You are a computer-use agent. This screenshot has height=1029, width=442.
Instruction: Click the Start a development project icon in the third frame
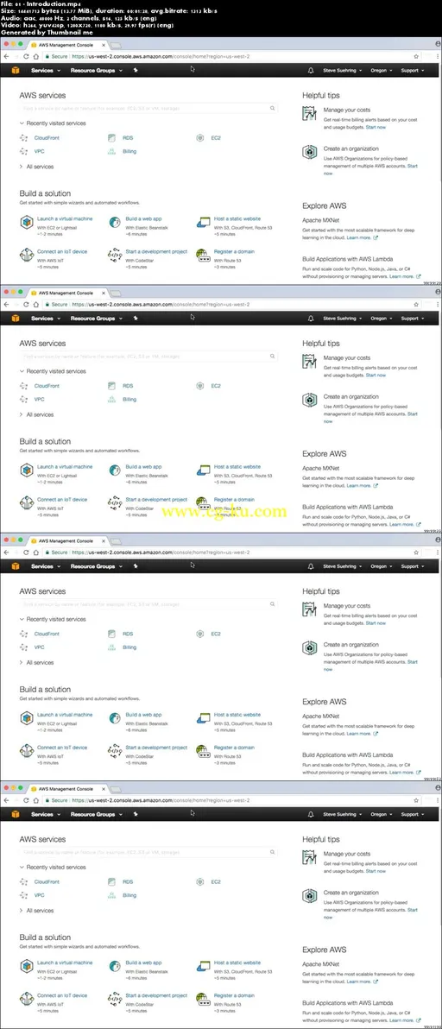(115, 751)
